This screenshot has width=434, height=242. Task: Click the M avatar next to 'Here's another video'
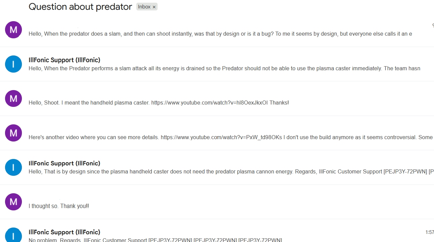click(x=13, y=133)
